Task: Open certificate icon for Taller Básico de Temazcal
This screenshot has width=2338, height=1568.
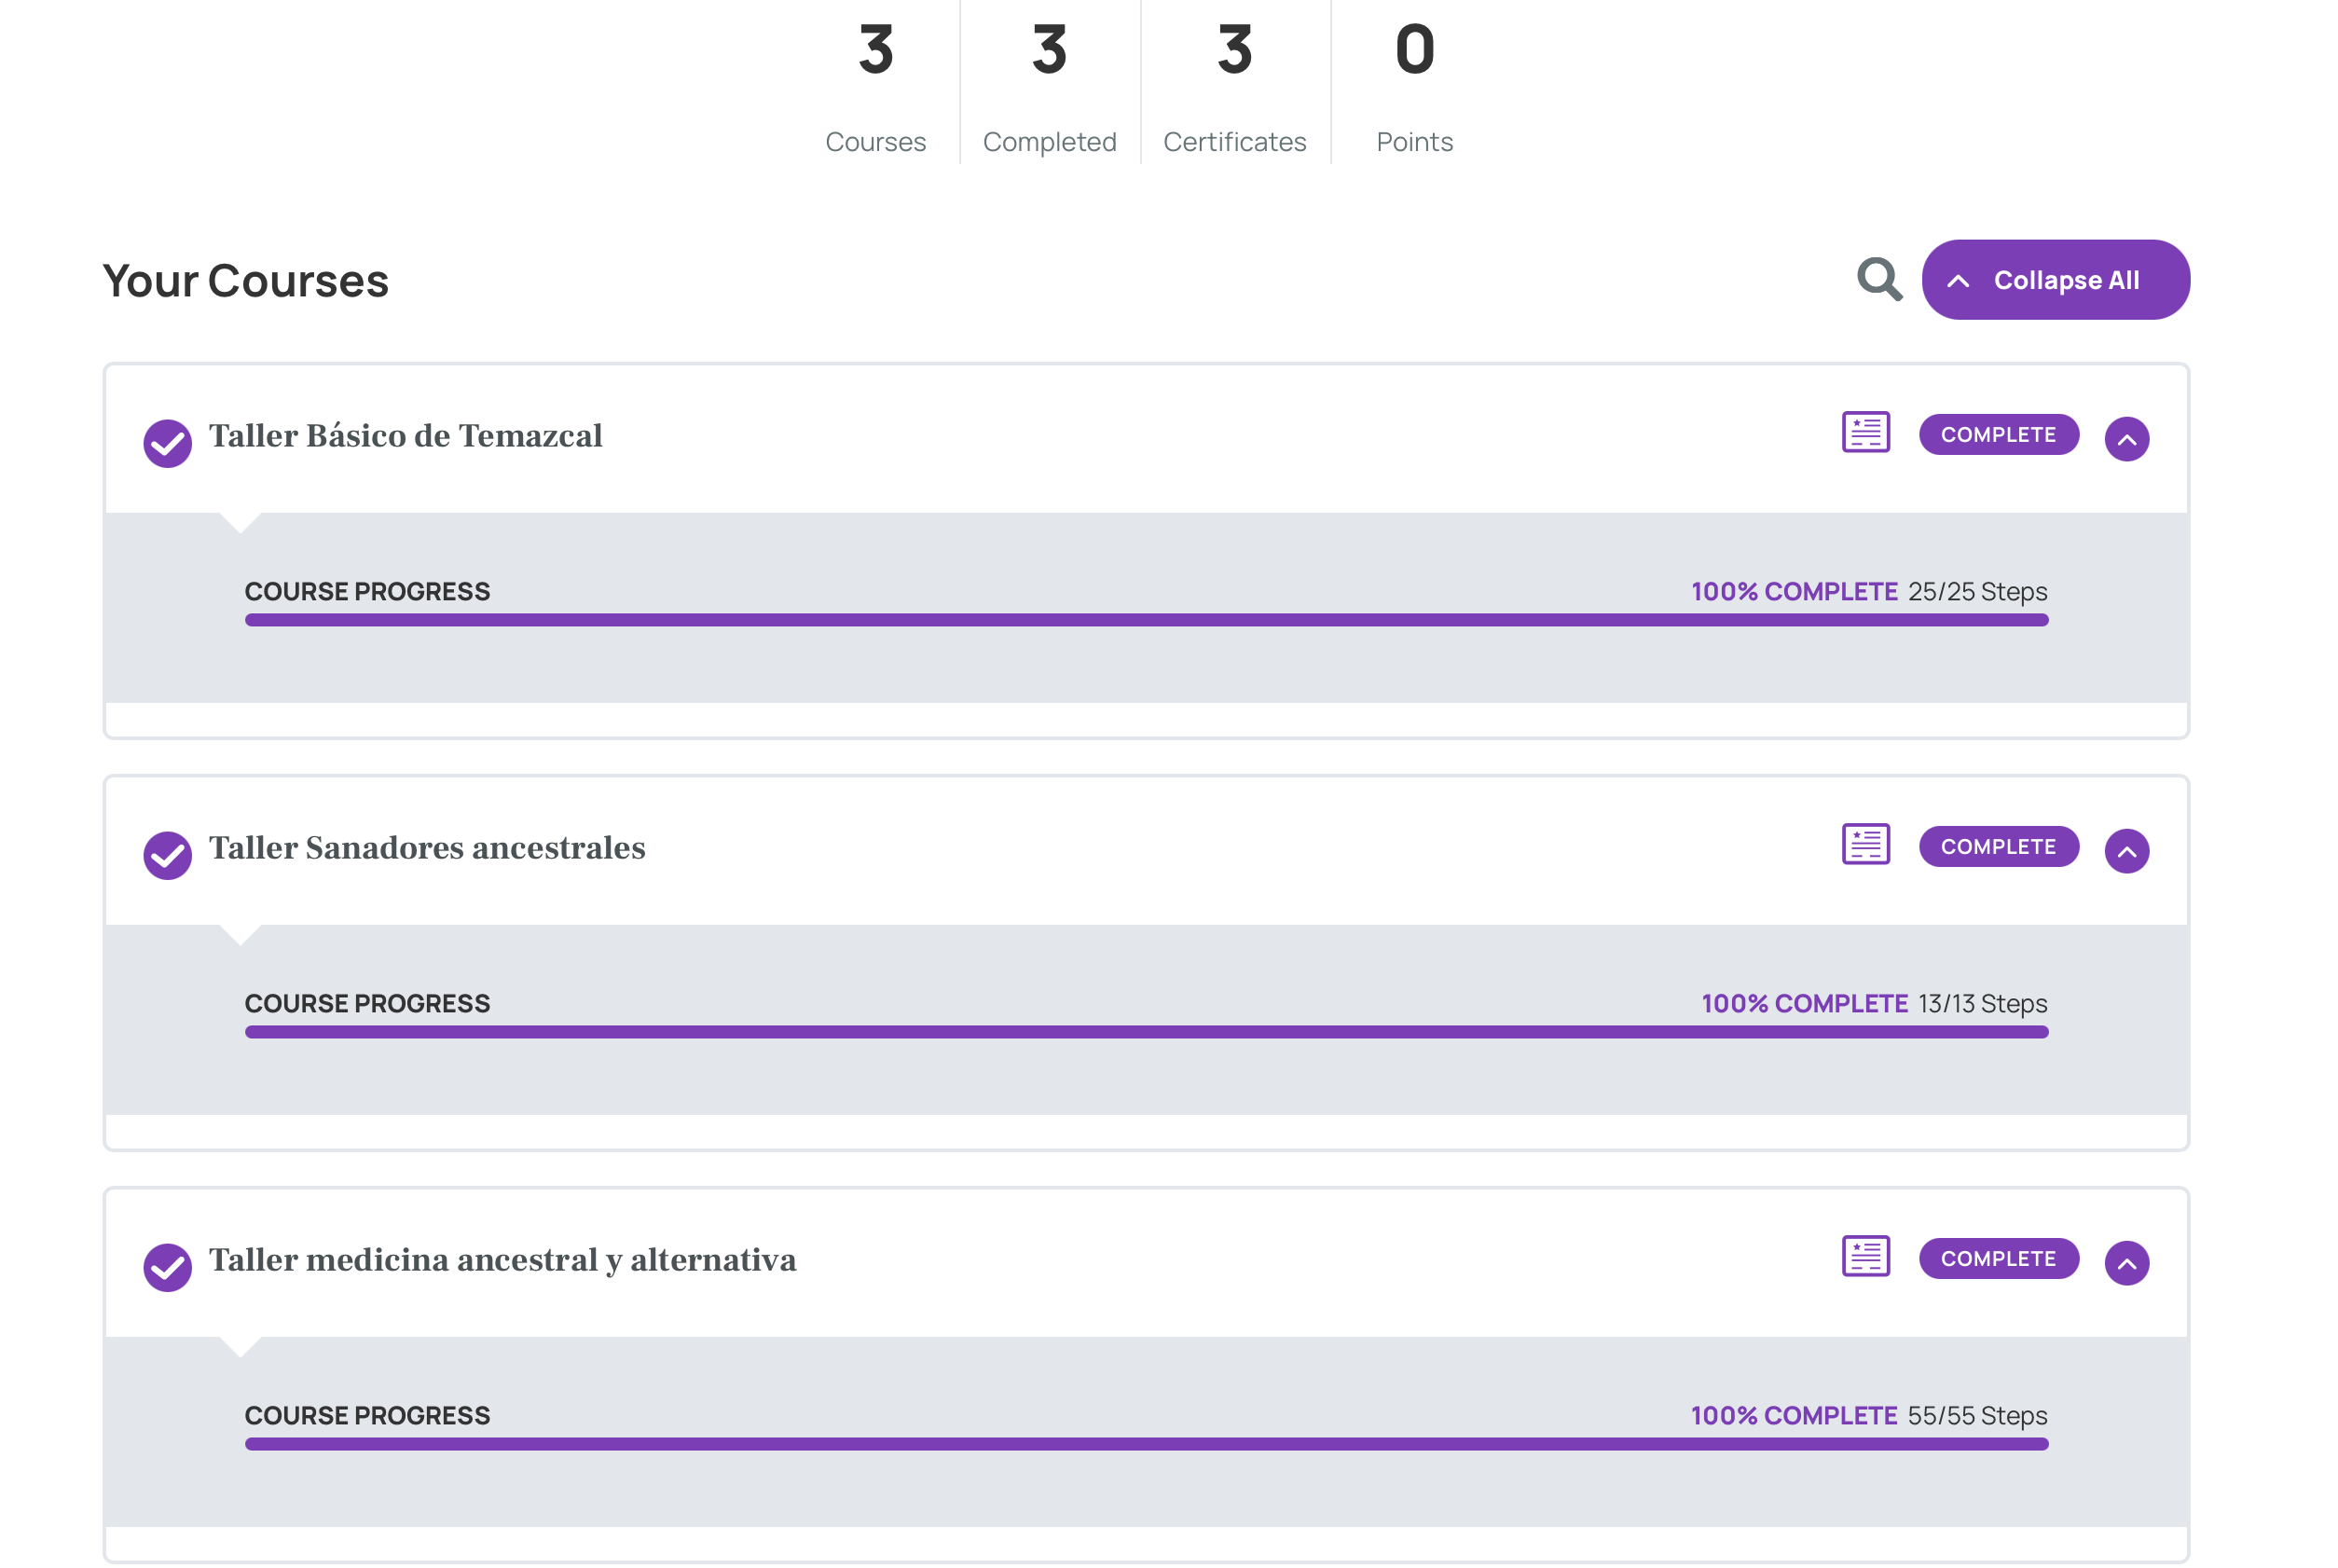Action: [1866, 433]
